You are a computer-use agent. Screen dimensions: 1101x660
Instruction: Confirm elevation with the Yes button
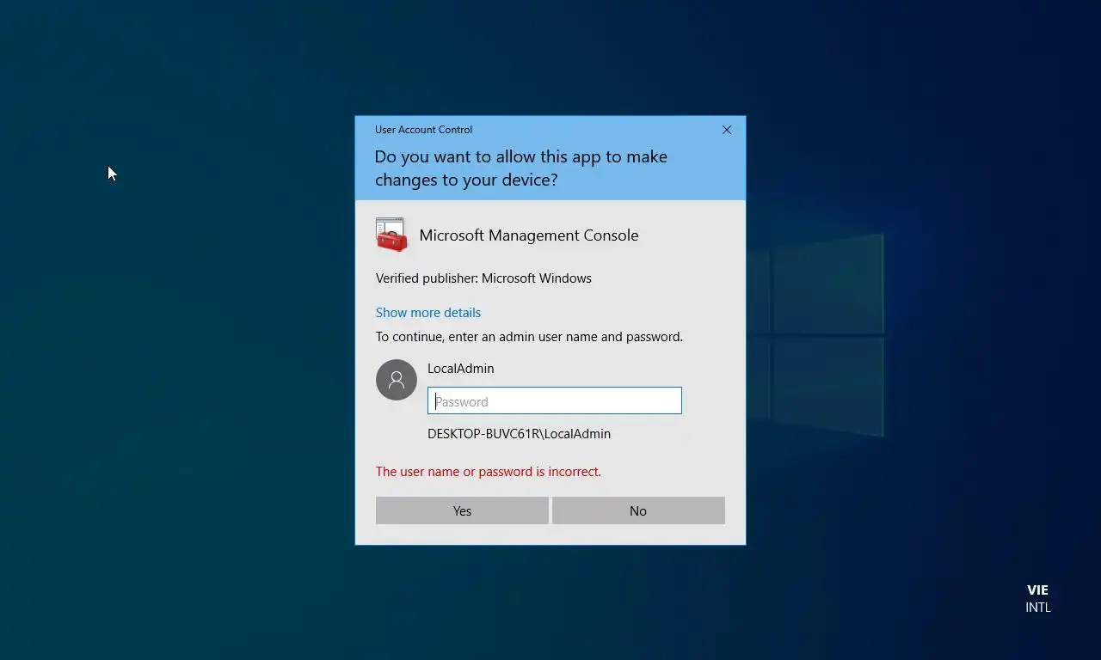[462, 510]
